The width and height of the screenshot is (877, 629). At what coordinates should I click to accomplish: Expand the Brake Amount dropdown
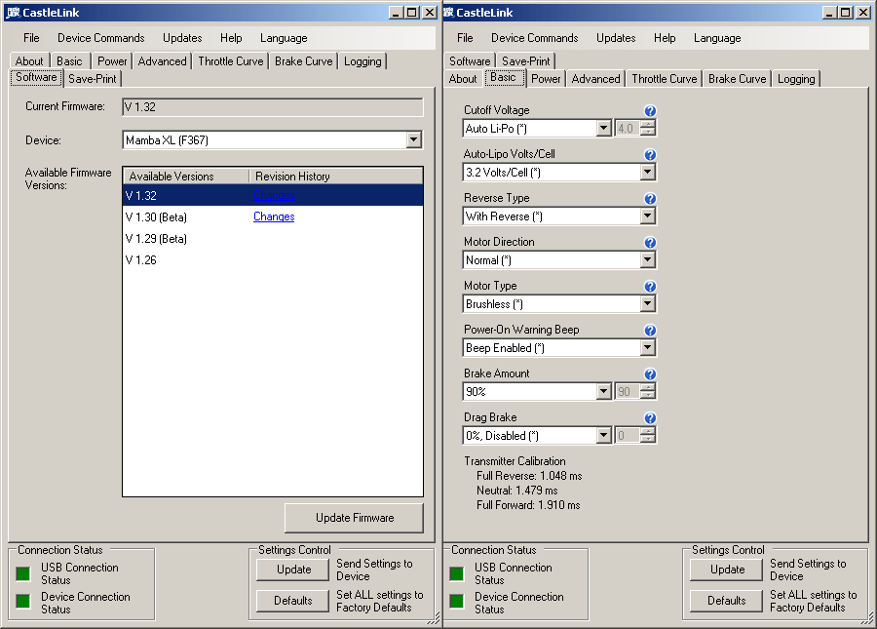point(603,391)
